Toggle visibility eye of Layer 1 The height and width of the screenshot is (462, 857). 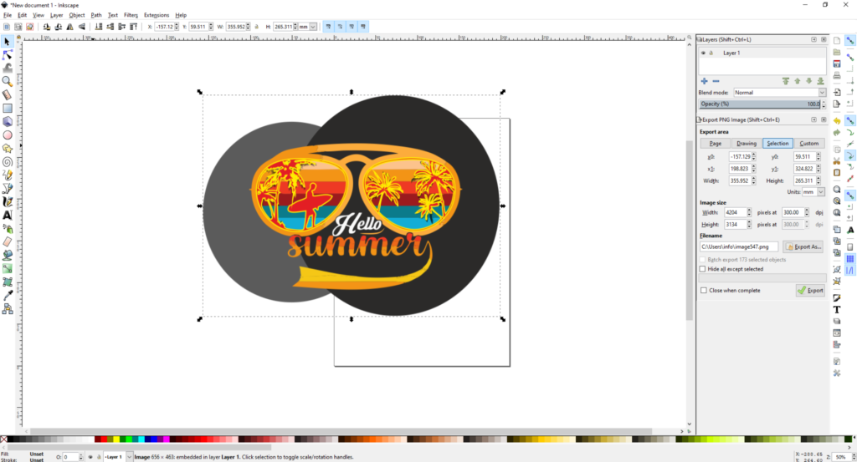point(703,53)
